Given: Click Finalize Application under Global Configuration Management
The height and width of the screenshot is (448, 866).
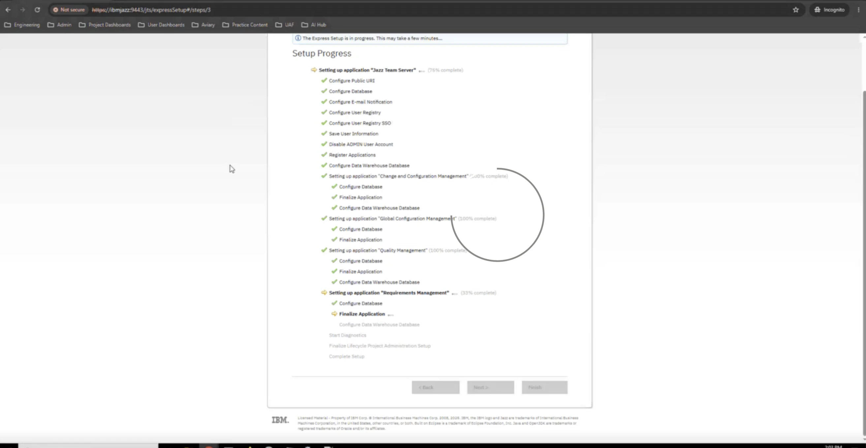Looking at the screenshot, I should click(360, 240).
